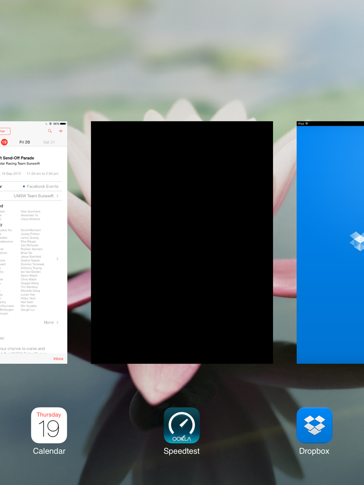The height and width of the screenshot is (485, 364).
Task: Tap the Year back button in Calendar
Action: click(5, 131)
